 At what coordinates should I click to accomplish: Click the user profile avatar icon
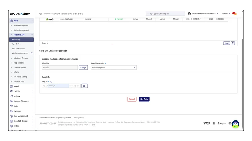point(189,14)
